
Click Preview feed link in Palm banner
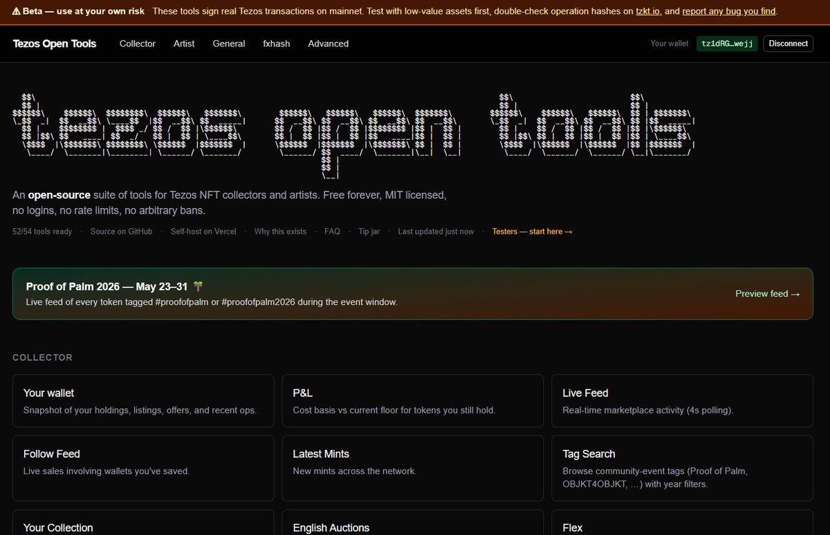pos(767,294)
